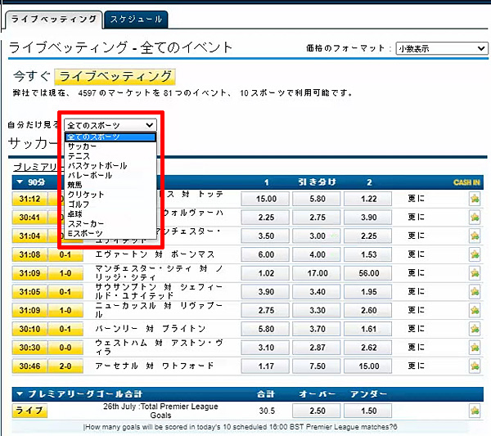Open 更に for Arsenal vs Watford

417,366
